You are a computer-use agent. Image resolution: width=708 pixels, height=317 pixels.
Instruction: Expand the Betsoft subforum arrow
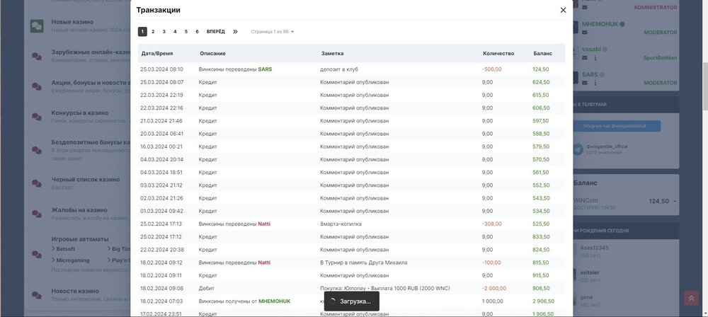point(53,249)
